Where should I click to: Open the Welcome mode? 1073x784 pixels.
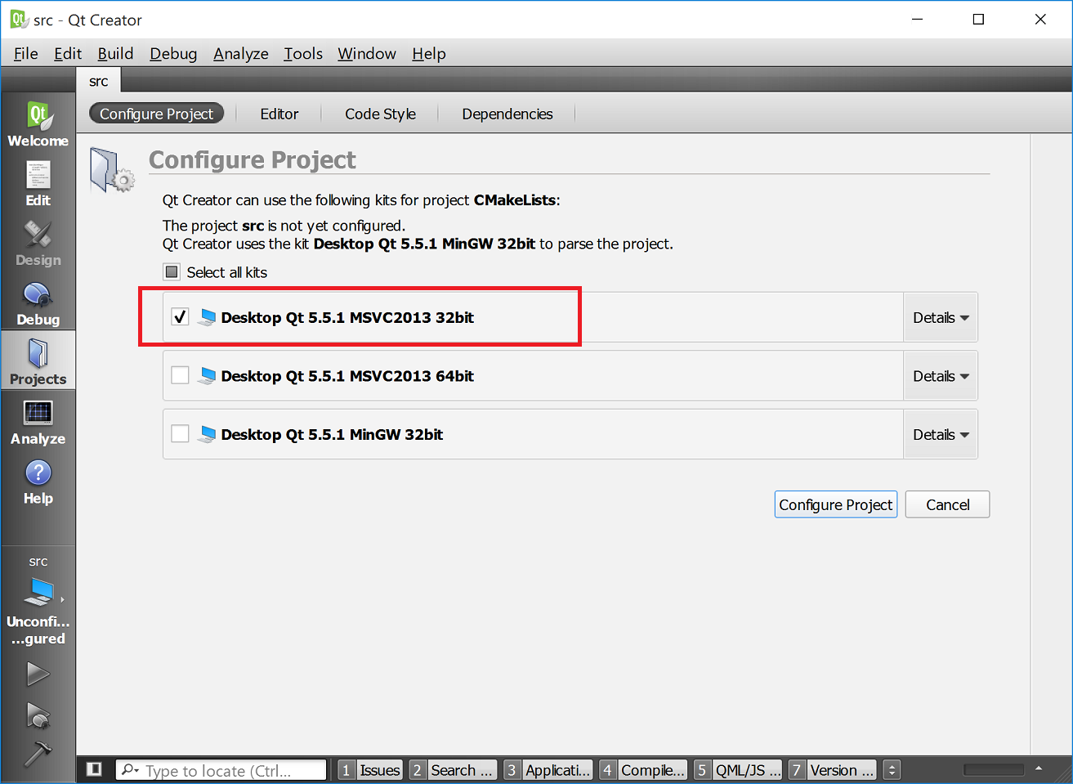click(x=38, y=123)
